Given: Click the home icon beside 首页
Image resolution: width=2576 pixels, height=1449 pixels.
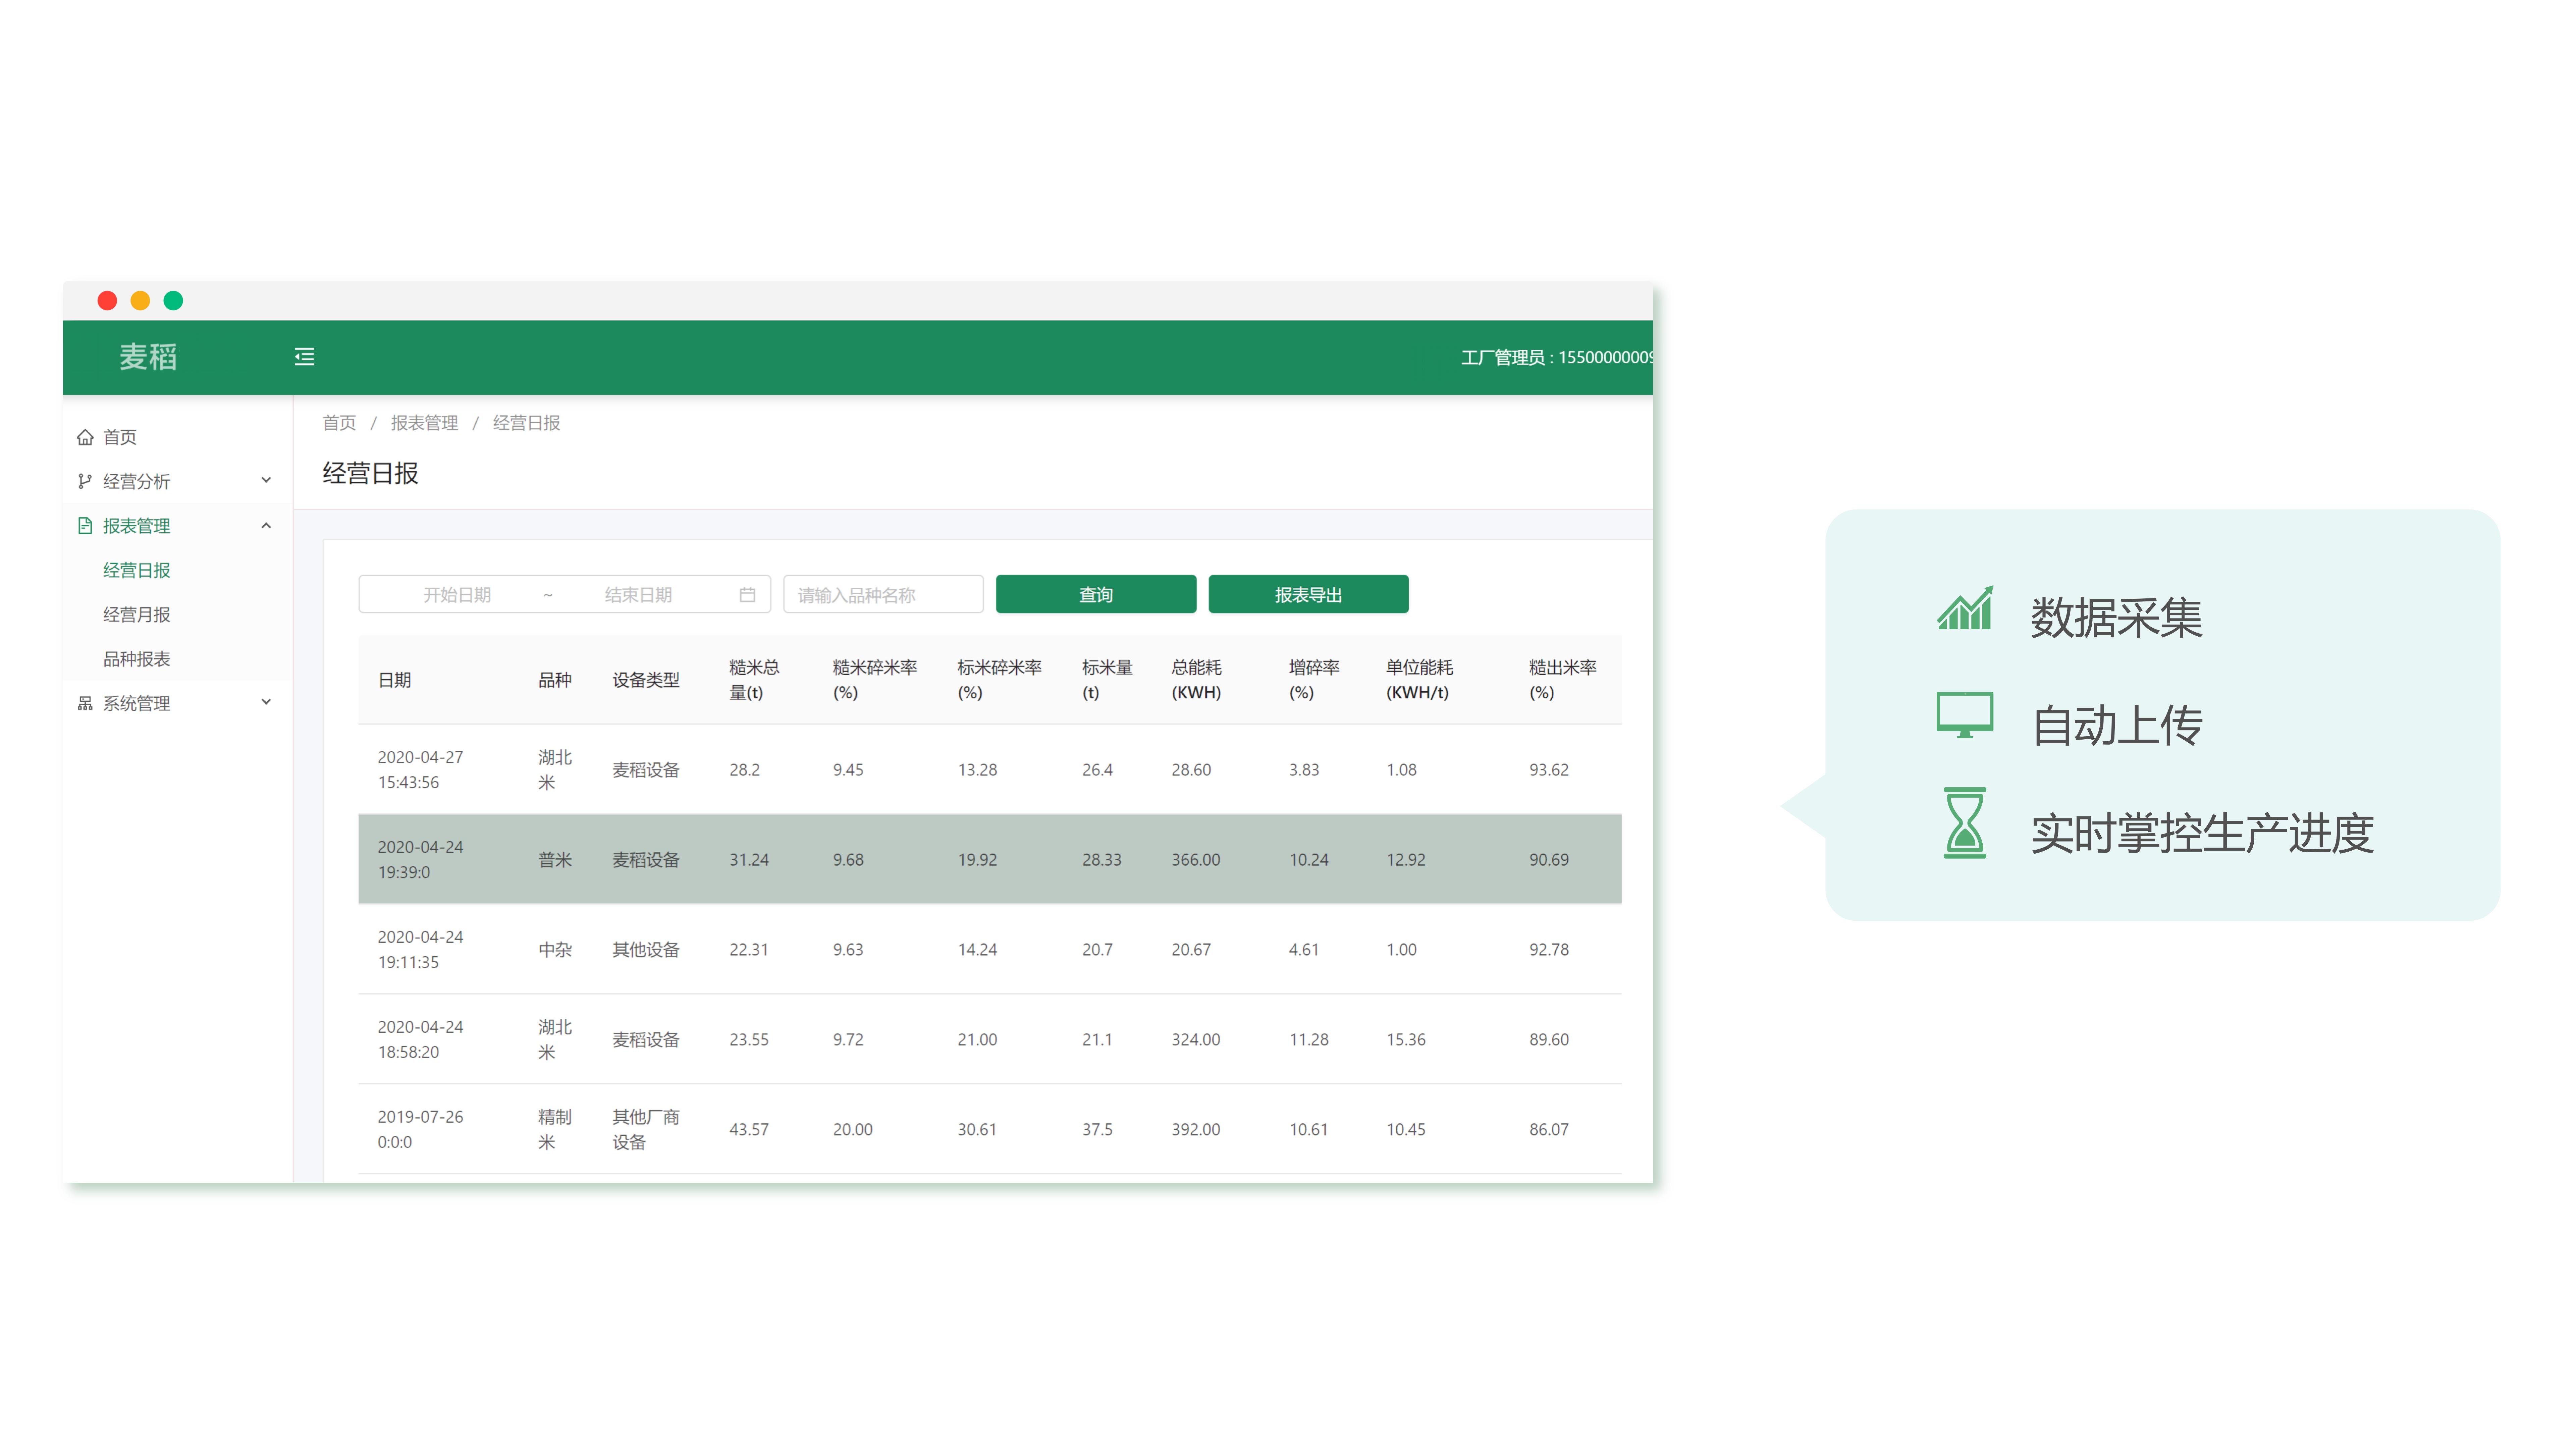Looking at the screenshot, I should pos(85,437).
